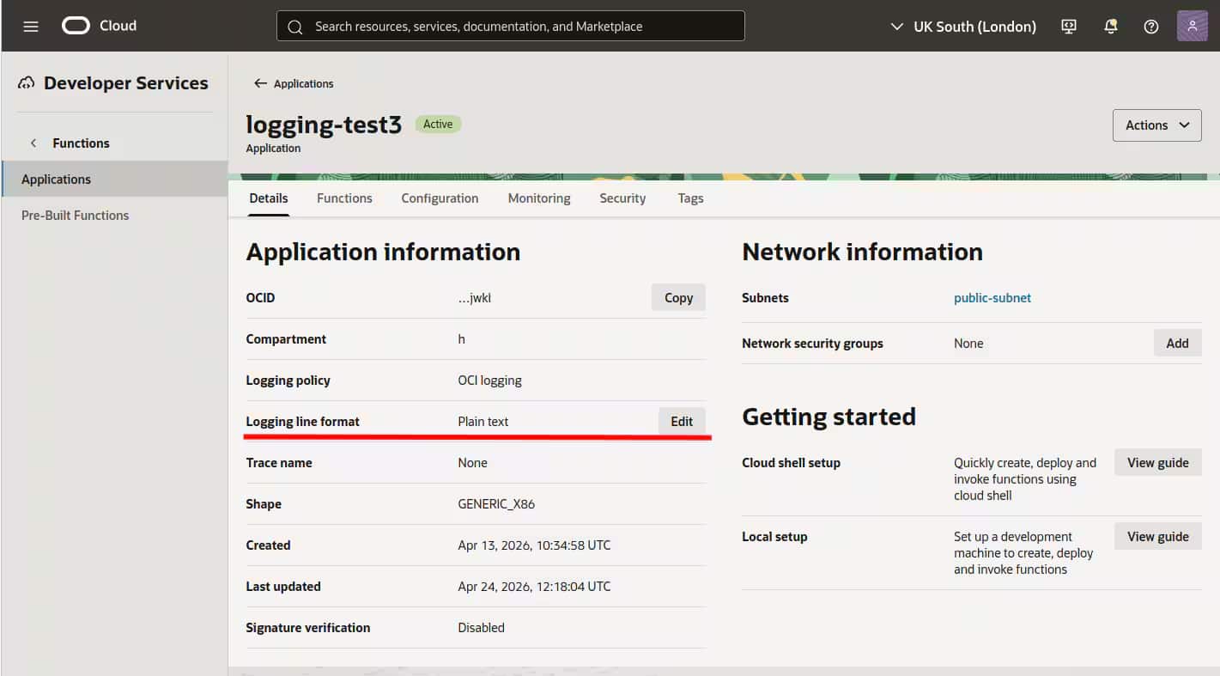Open the notifications bell
This screenshot has width=1220, height=676.
[1110, 27]
